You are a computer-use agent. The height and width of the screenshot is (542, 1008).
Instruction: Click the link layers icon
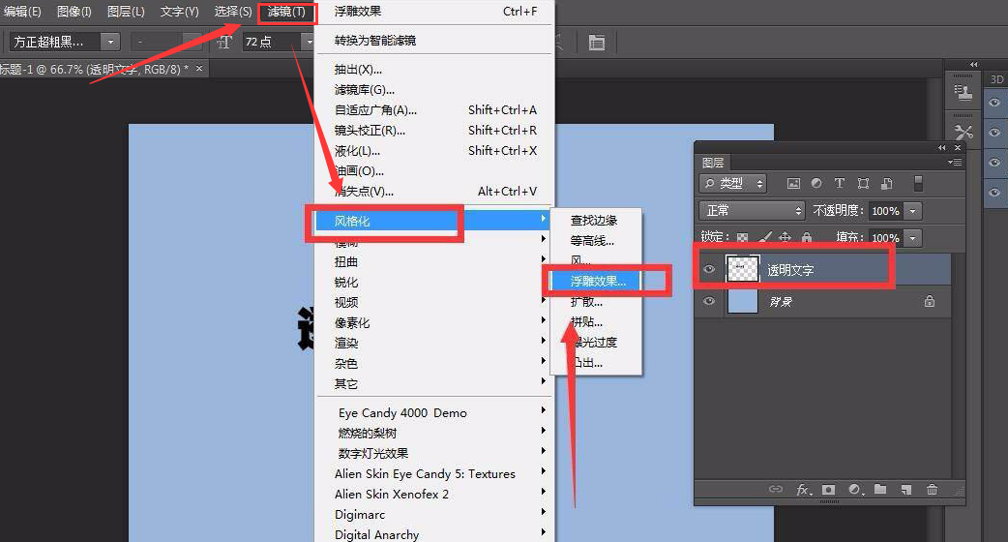776,490
